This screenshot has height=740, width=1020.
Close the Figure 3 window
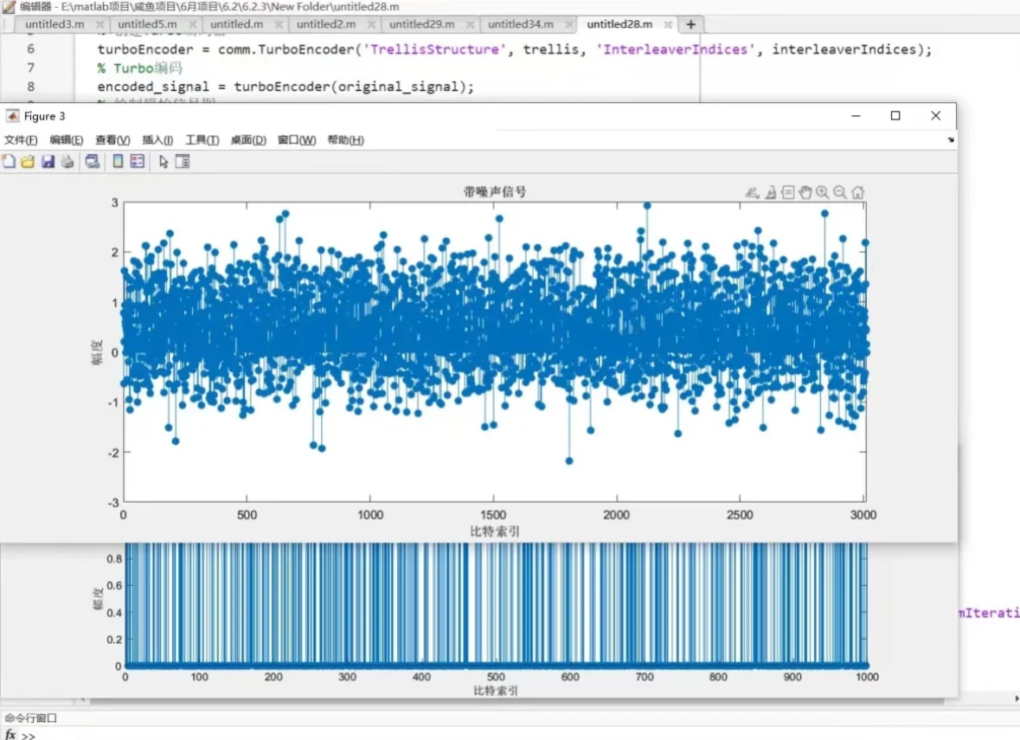click(x=935, y=116)
